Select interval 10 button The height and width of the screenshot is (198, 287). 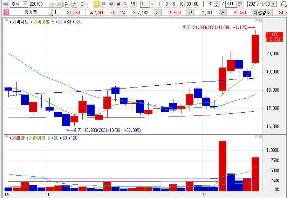tap(181, 4)
